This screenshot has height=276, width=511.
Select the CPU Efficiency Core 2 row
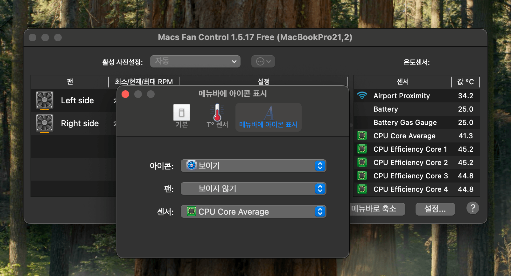[416, 162]
